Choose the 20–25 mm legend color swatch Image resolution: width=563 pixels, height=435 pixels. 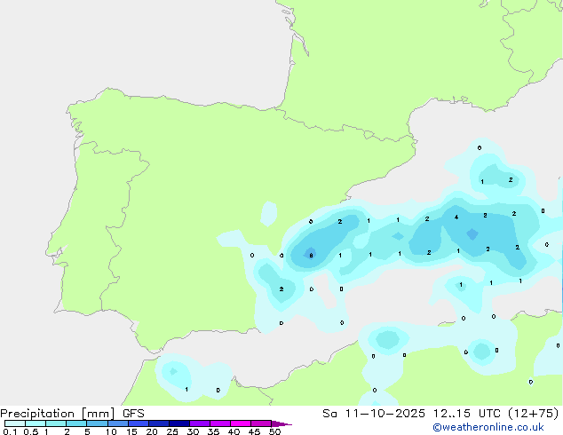[159, 423]
